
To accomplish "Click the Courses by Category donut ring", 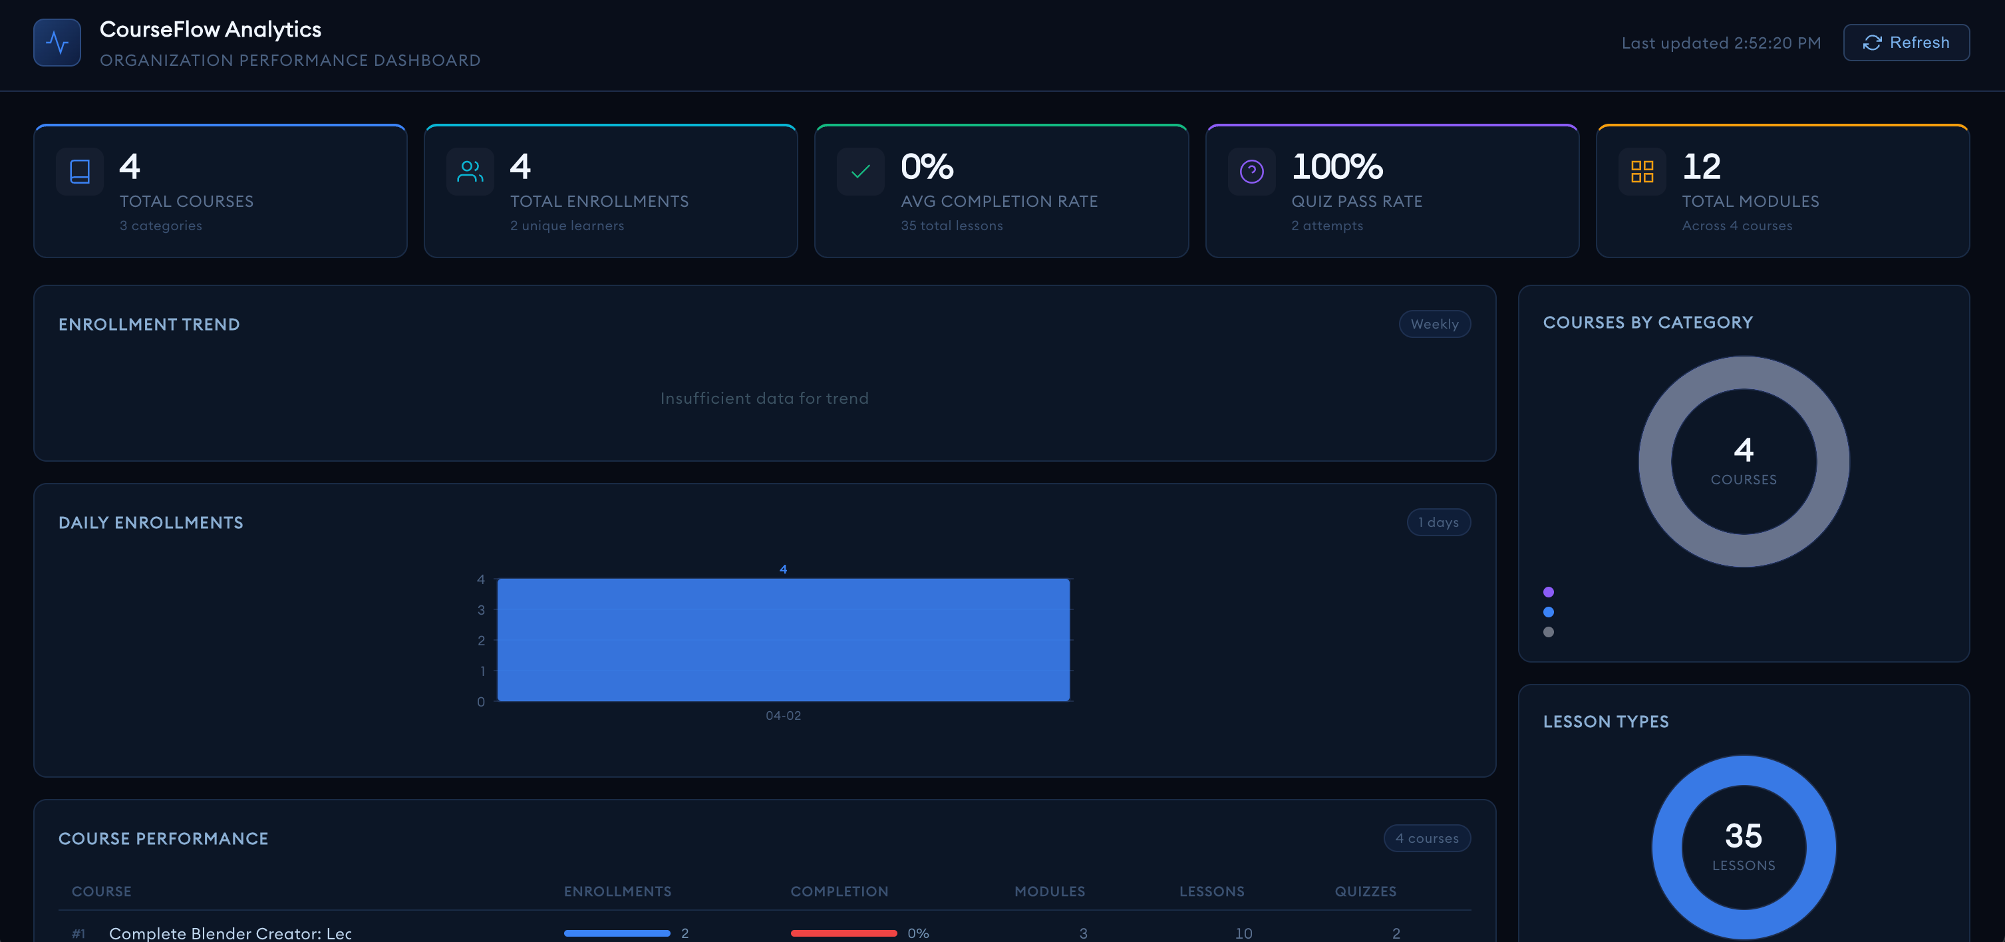I will pyautogui.click(x=1654, y=462).
